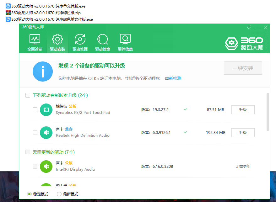This screenshot has height=202, width=276.
Task: Go to the 驱动搜索 tab
Action: (103, 43)
